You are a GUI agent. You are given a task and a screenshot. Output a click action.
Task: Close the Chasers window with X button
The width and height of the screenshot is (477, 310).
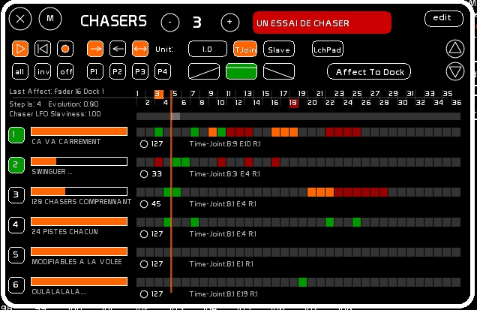point(20,19)
